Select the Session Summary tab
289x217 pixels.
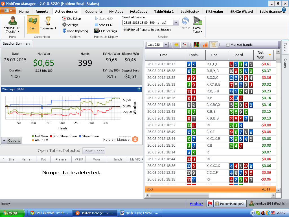click(16, 44)
